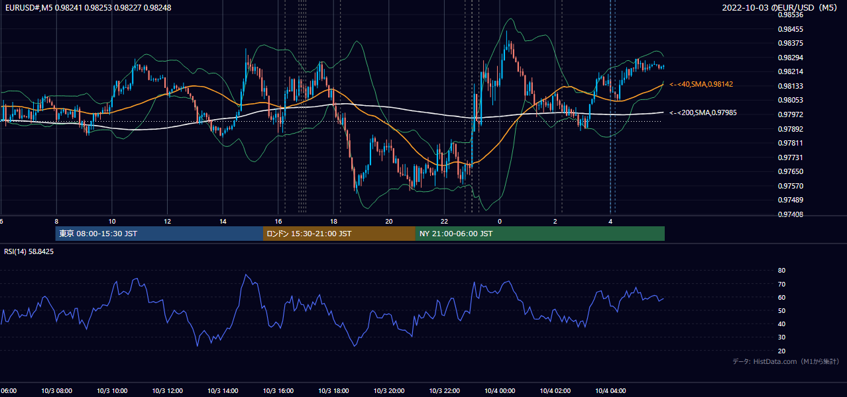Click hour label 22 under price chart
The image size is (847, 397).
point(444,222)
